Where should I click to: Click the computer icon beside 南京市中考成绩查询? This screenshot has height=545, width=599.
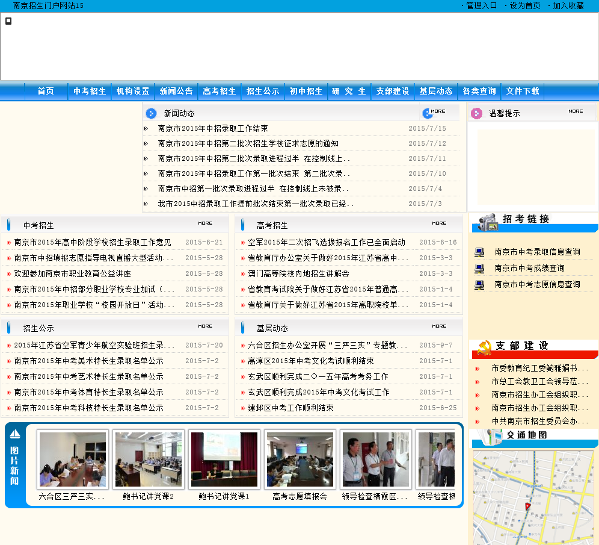pyautogui.click(x=479, y=269)
